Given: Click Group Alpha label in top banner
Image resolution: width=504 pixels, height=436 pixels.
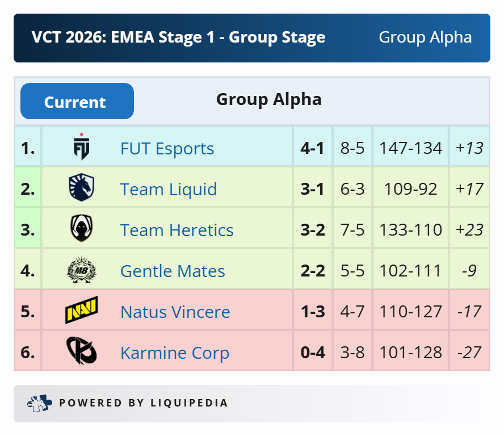Looking at the screenshot, I should [x=425, y=37].
